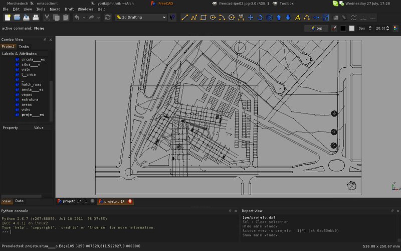Float the Combo View panel
The image size is (401, 251).
(45, 40)
